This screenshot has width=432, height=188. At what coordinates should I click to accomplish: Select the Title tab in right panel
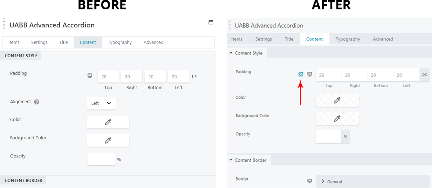(x=289, y=39)
